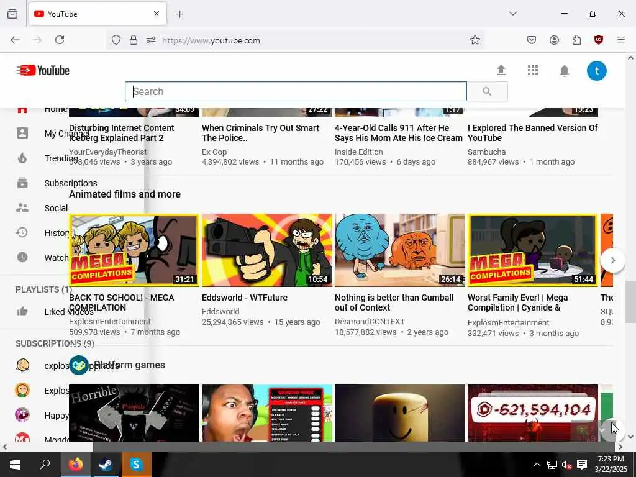The image size is (636, 477).
Task: Open the -621,594,104 Robux video thumbnail
Action: click(x=532, y=413)
